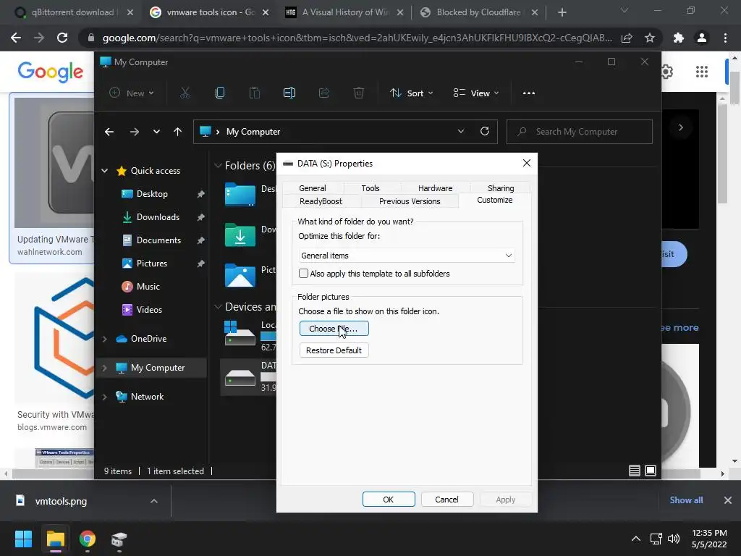The height and width of the screenshot is (556, 741).
Task: Open Google apps grid icon
Action: point(702,72)
